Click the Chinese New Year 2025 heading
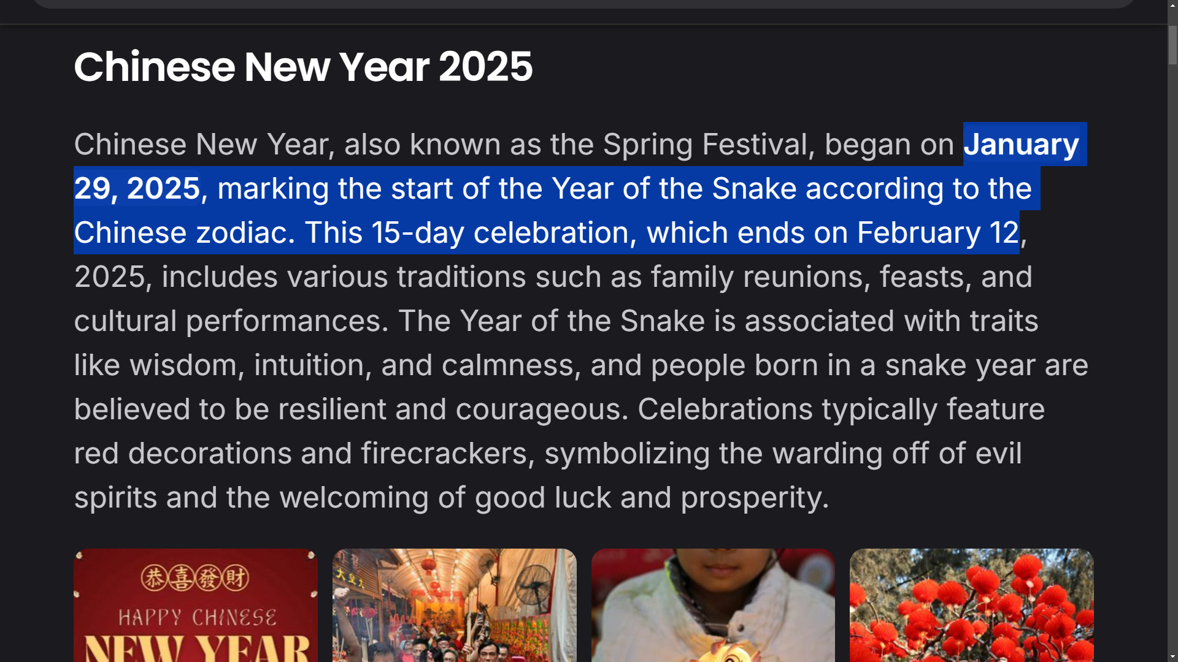The width and height of the screenshot is (1178, 662). [303, 66]
